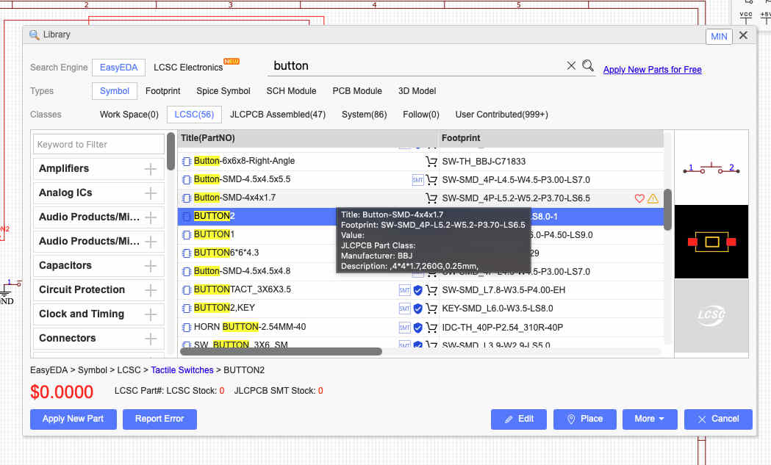Click the Report Error button
The width and height of the screenshot is (771, 465).
coord(159,419)
